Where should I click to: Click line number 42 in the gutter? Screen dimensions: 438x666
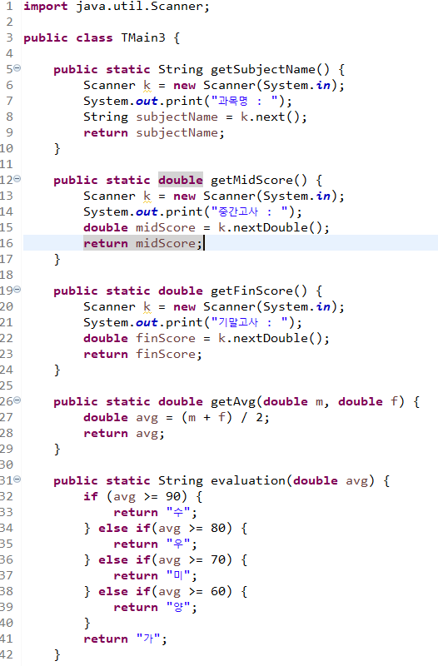click(7, 654)
